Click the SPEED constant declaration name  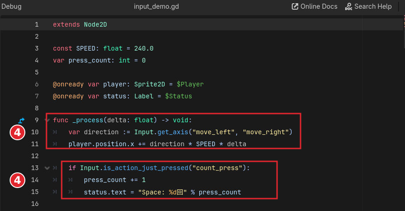(86, 48)
